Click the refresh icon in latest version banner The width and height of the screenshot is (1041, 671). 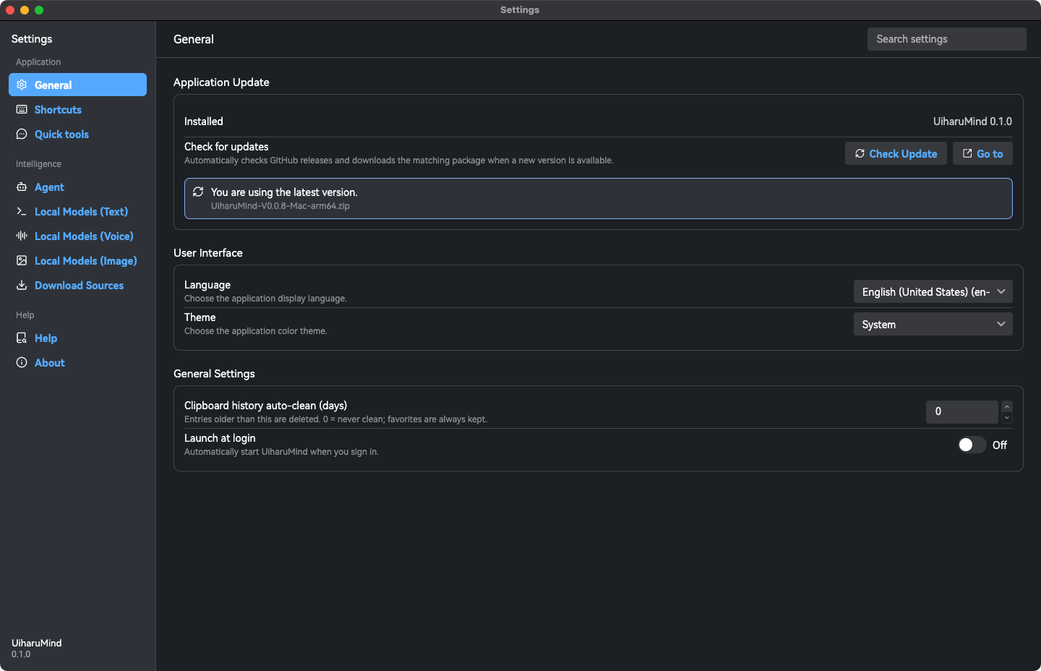point(198,192)
